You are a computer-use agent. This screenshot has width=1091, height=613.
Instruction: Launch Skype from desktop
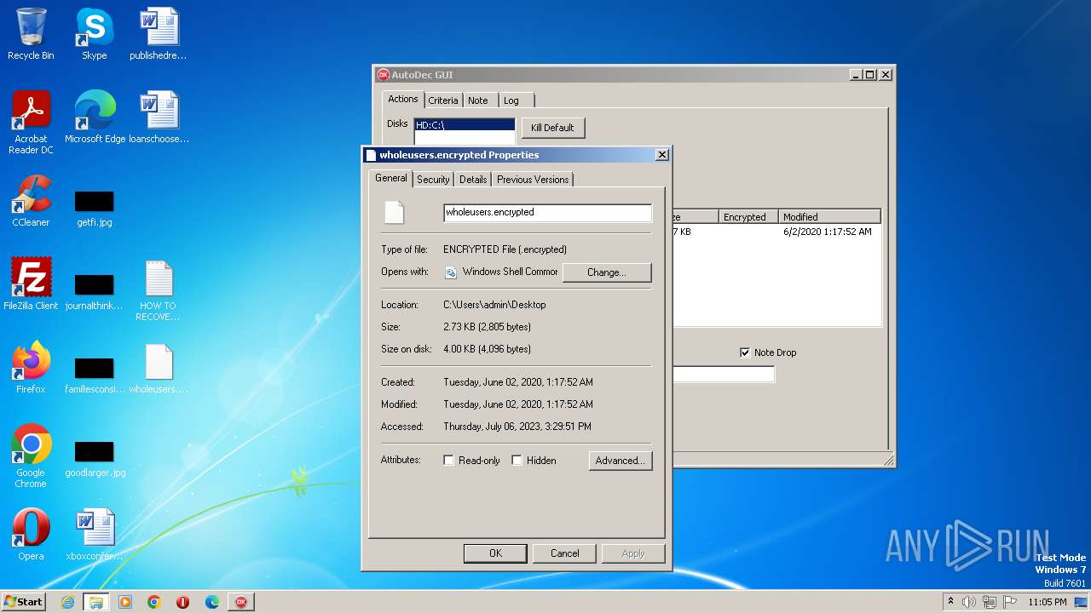(94, 34)
